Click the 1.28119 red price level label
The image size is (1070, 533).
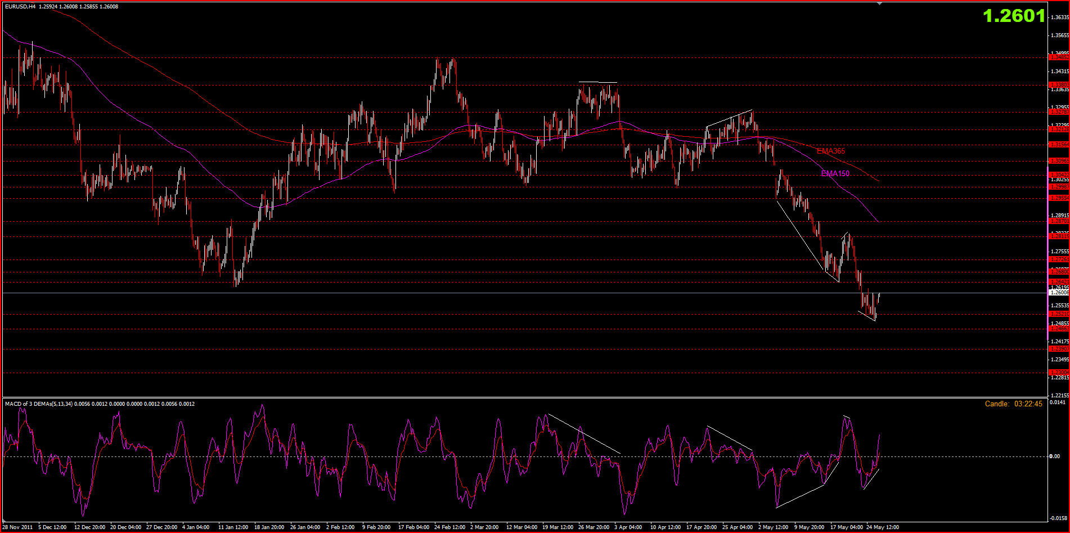1059,236
